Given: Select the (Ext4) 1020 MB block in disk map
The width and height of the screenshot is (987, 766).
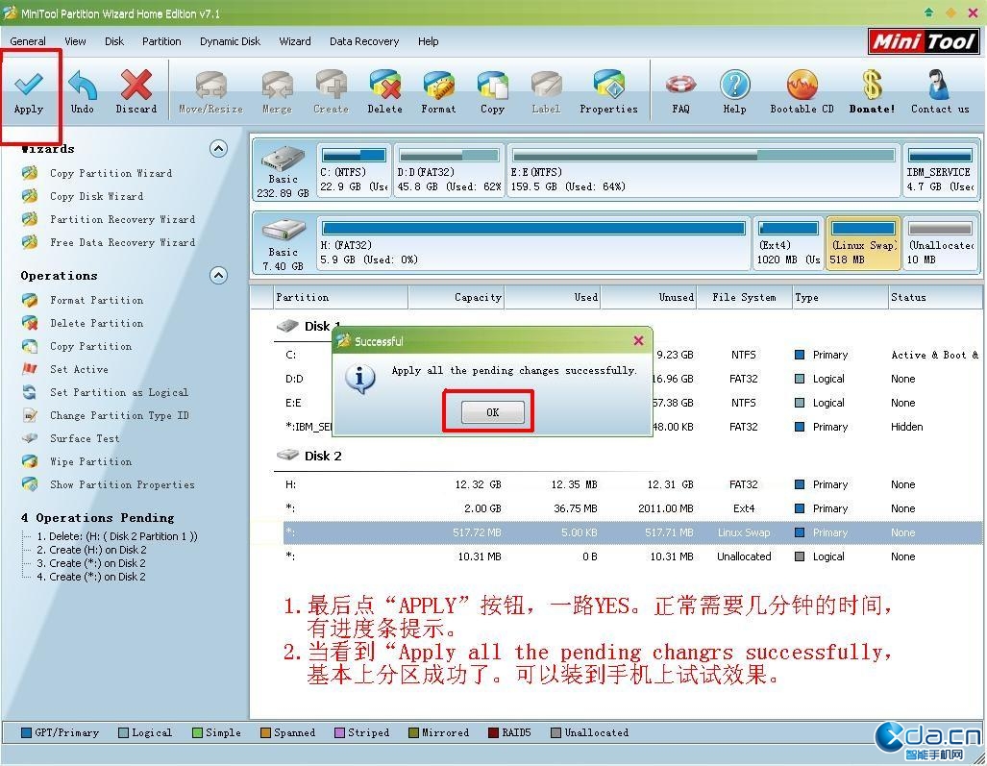Looking at the screenshot, I should pyautogui.click(x=788, y=244).
